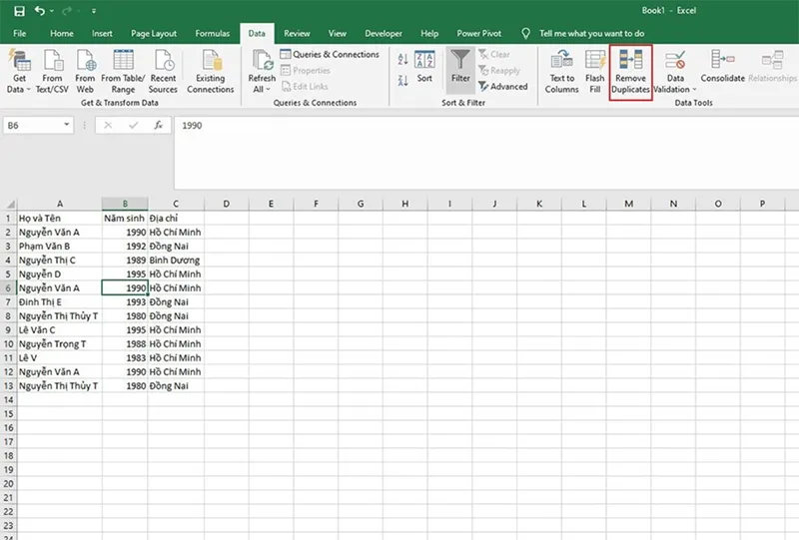The image size is (799, 540).
Task: Click the Select All corner triangle
Action: click(9, 205)
